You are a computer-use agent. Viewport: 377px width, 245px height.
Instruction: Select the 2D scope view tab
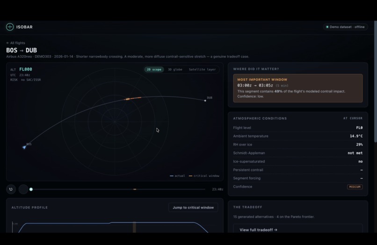click(x=154, y=70)
